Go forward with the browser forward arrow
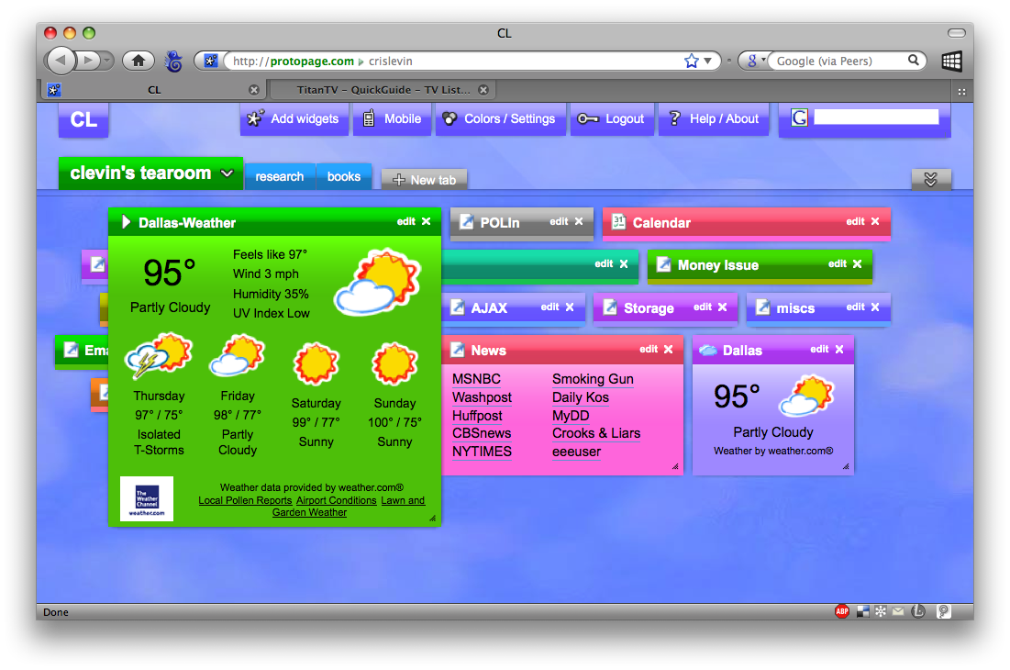The width and height of the screenshot is (1010, 670). point(87,61)
